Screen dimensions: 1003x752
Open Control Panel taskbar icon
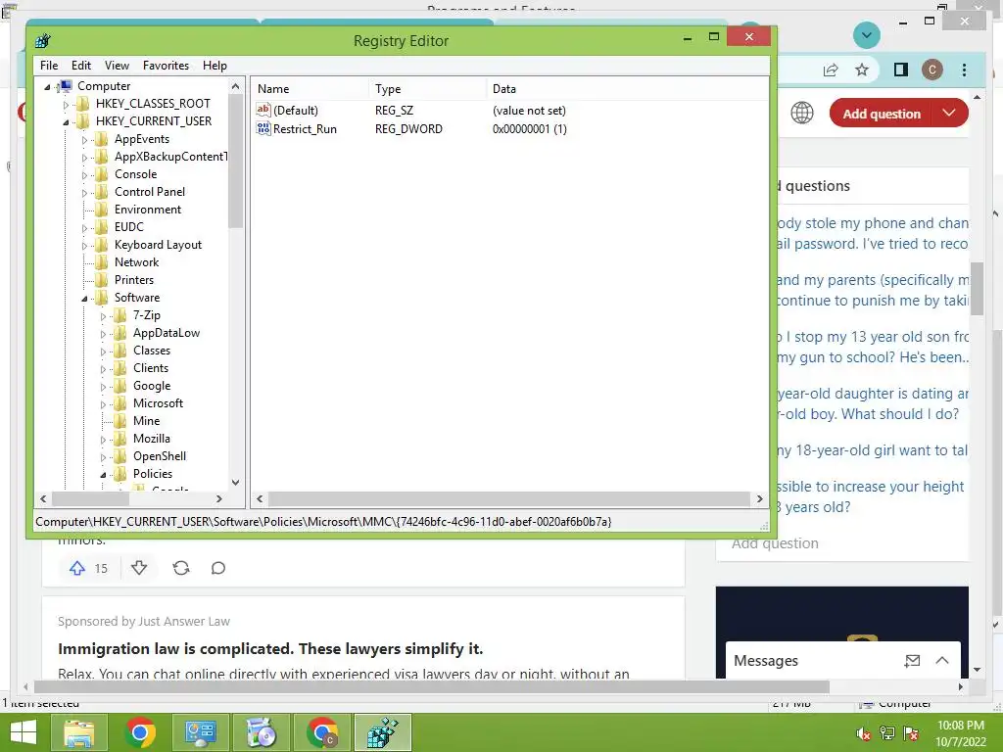[x=200, y=732]
